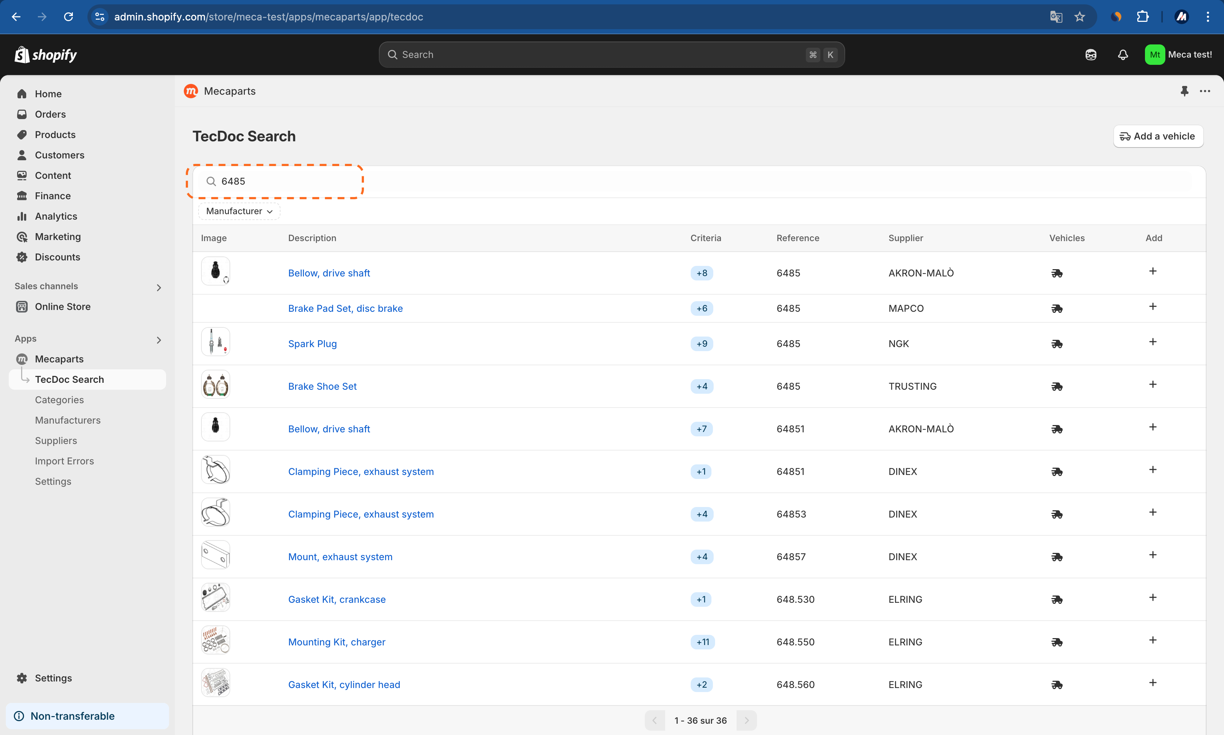The width and height of the screenshot is (1224, 735).
Task: Click the browser back arrow
Action: point(16,17)
